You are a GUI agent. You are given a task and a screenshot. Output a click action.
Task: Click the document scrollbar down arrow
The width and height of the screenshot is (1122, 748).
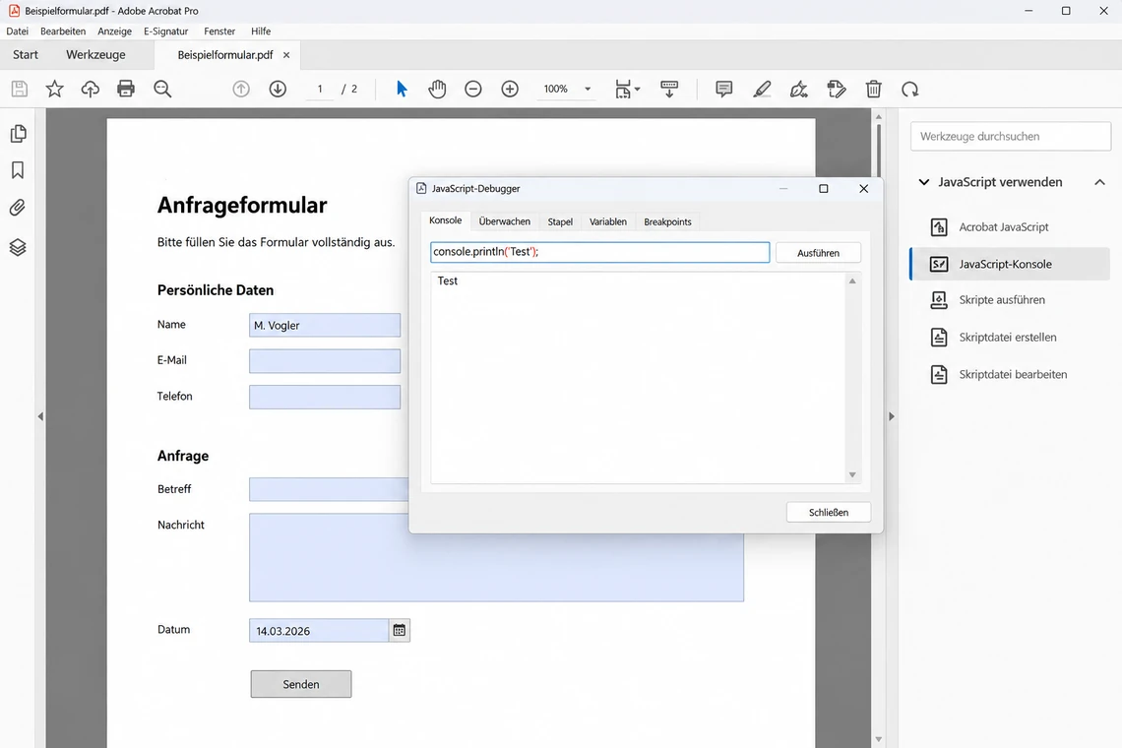coord(879,739)
